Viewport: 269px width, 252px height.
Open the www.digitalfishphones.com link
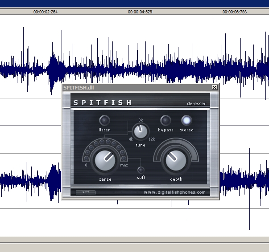tap(174, 192)
